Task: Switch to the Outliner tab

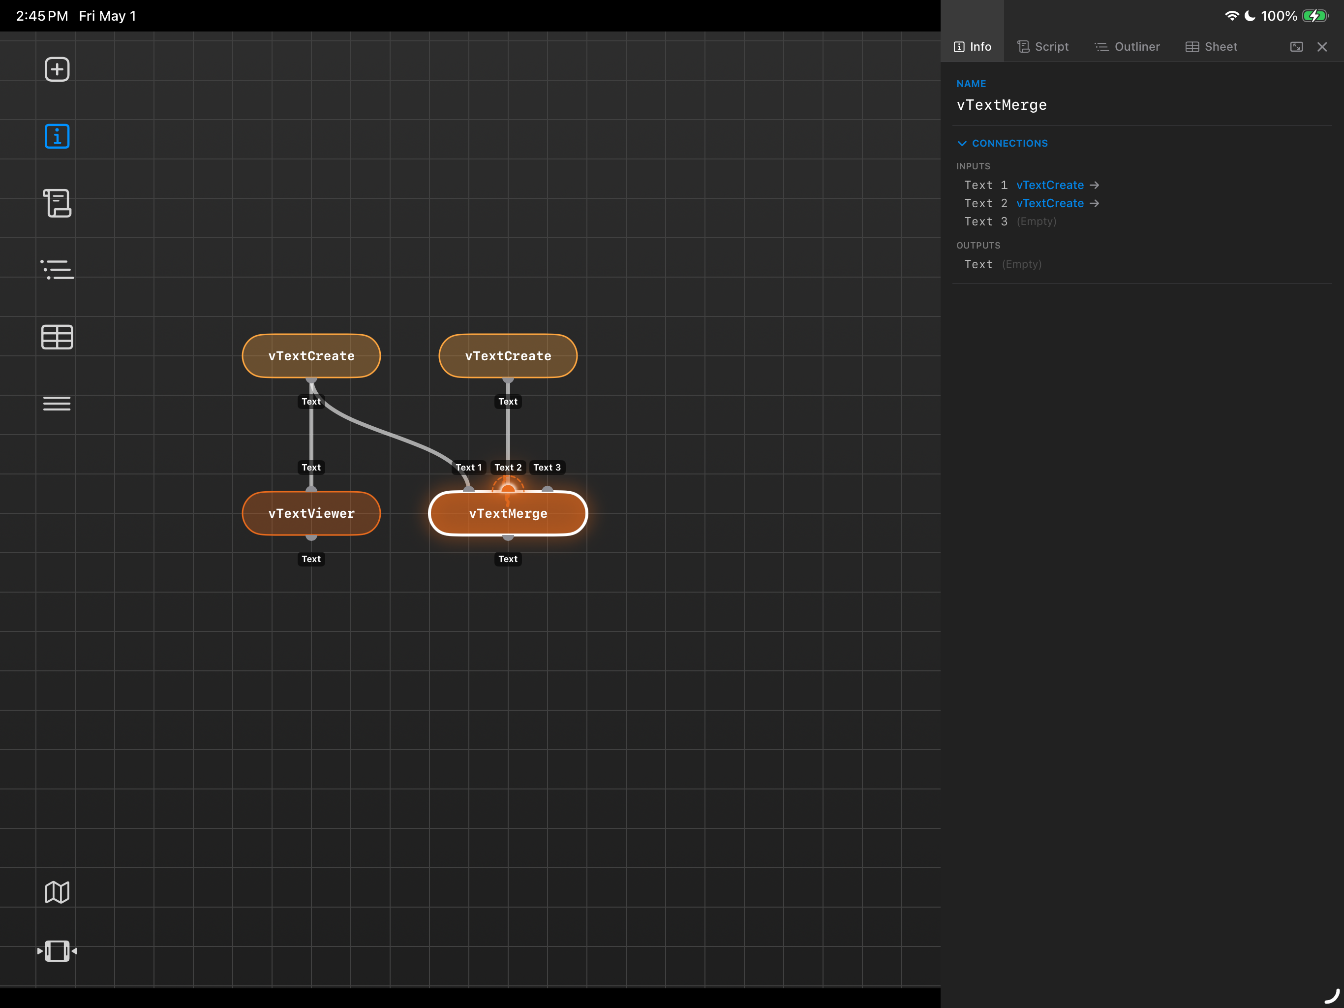Action: click(x=1127, y=47)
